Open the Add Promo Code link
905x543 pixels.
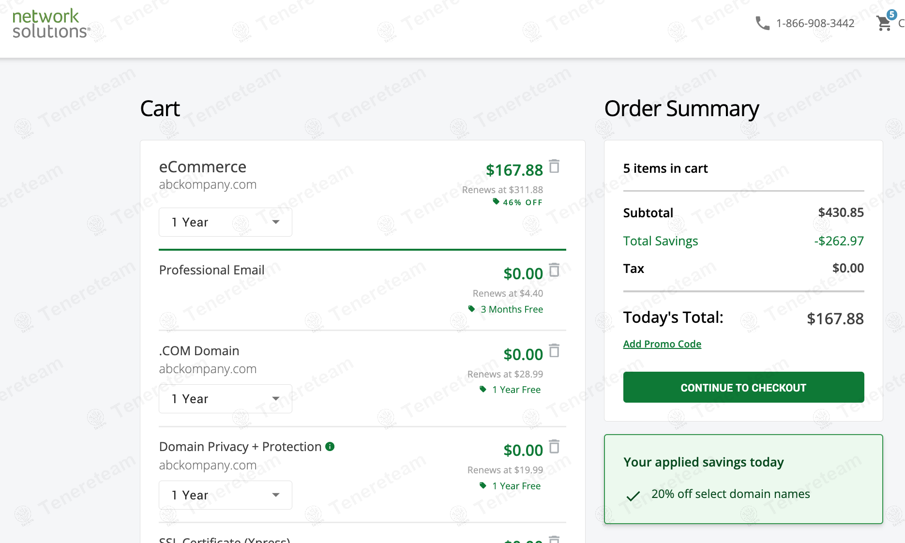pyautogui.click(x=662, y=344)
